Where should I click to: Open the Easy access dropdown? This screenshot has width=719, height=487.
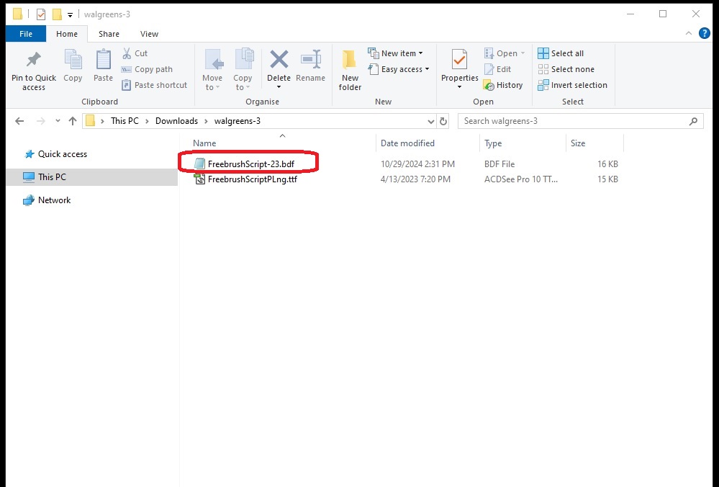399,69
